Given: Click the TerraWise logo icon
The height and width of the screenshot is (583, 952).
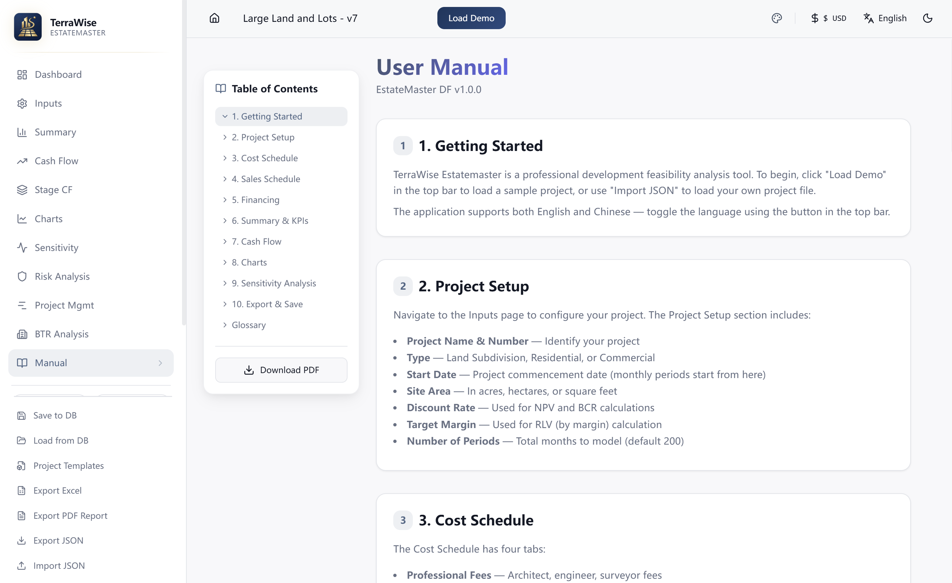Looking at the screenshot, I should click(x=28, y=26).
